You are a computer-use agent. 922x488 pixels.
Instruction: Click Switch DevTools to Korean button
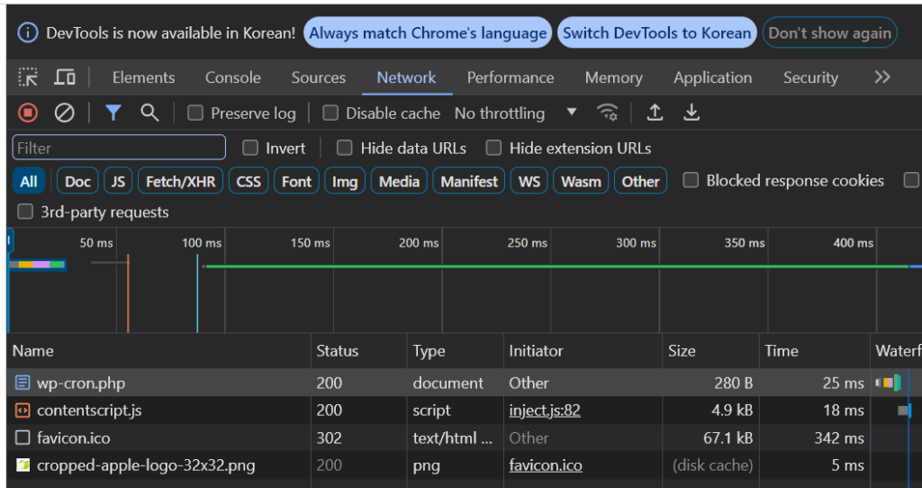click(x=656, y=33)
